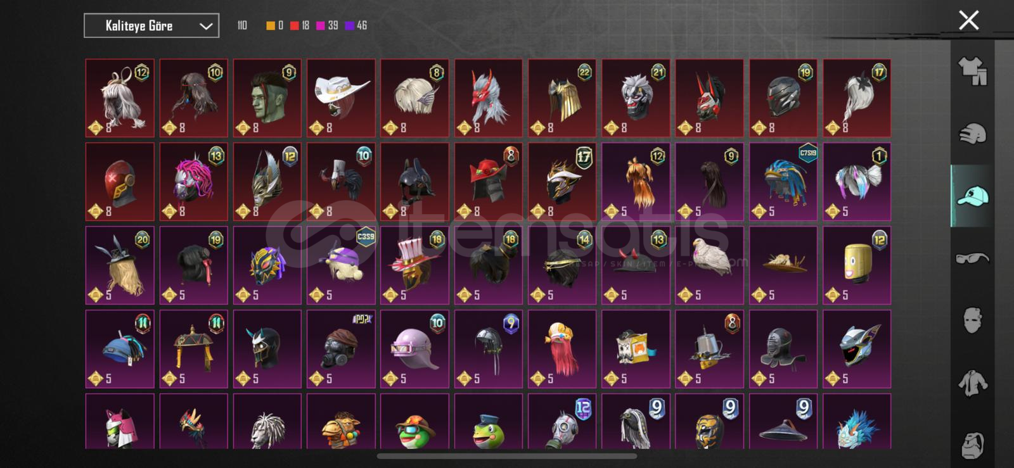1014x468 pixels.
Task: Open the sunglasses category icon
Action: point(972,258)
